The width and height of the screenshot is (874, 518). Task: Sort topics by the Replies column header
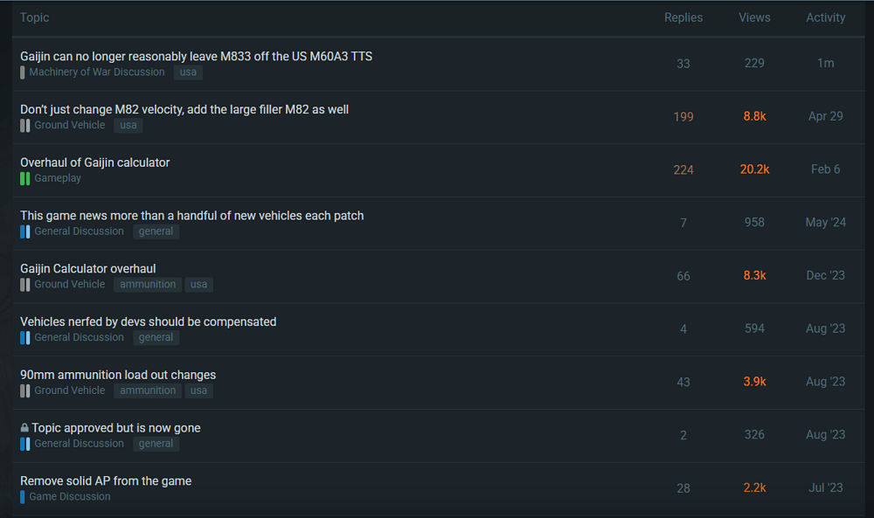683,17
